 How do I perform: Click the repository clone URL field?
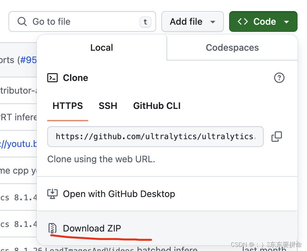pyautogui.click(x=155, y=137)
